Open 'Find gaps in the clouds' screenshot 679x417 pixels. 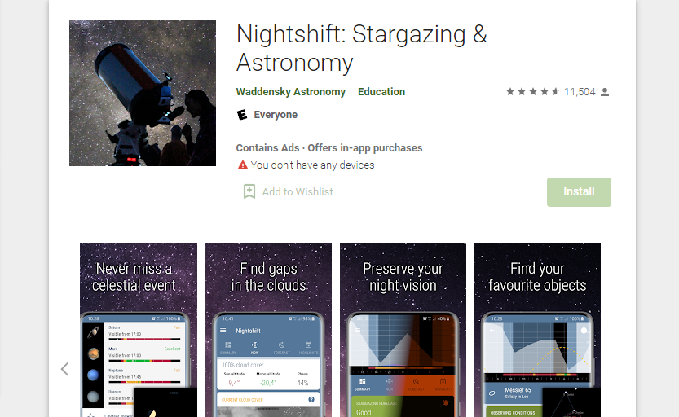click(268, 330)
